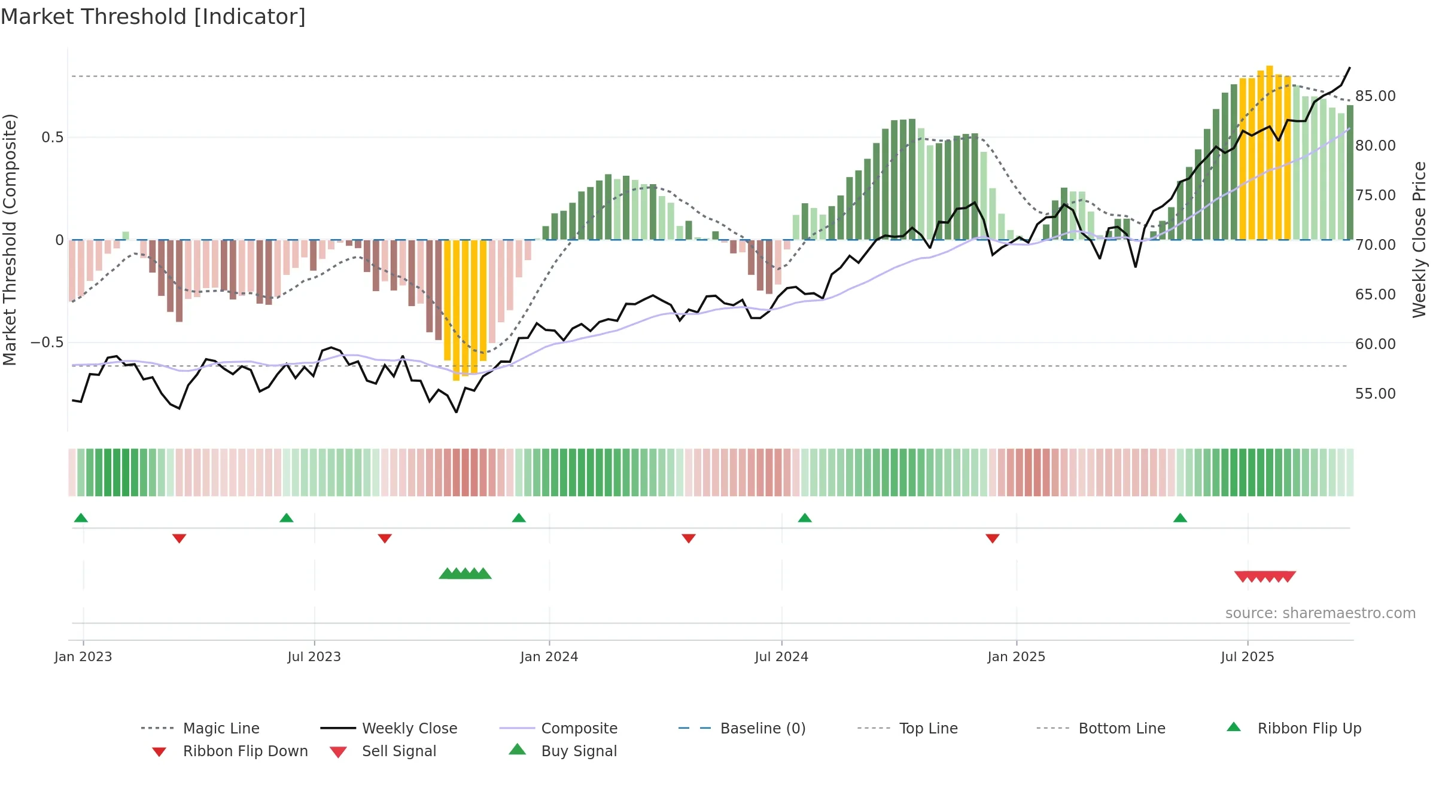
Task: Click the lowest yellow bar near November 2023
Action: coord(456,310)
